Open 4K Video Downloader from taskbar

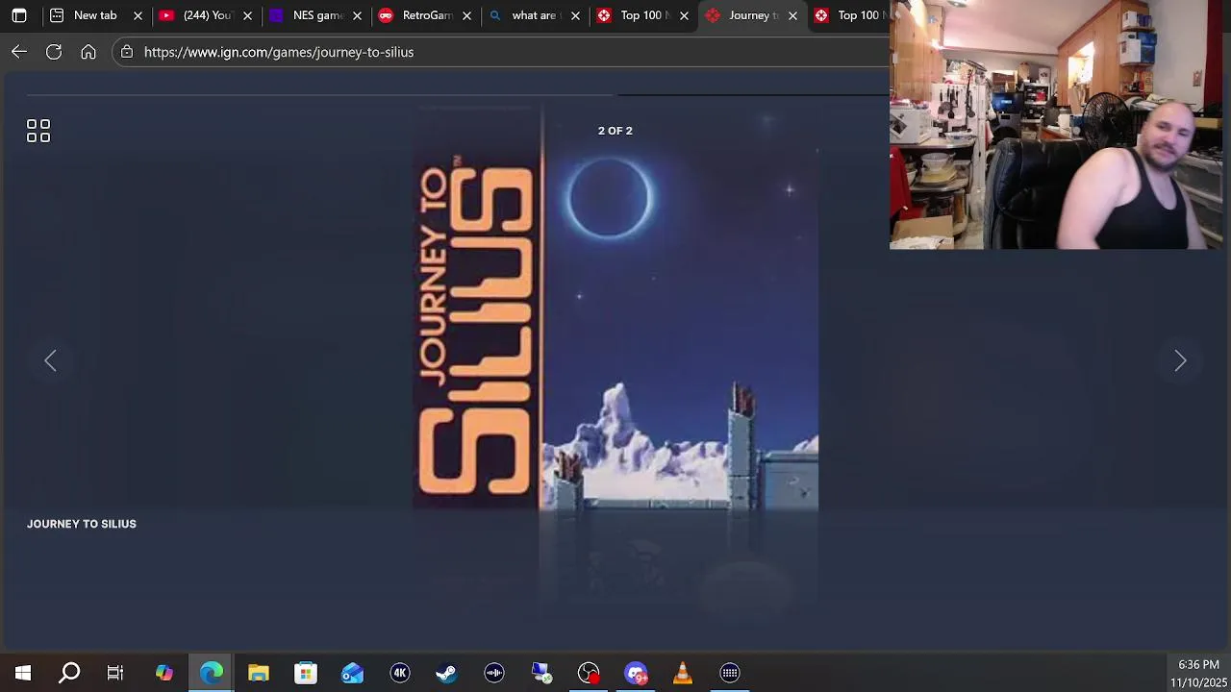pos(400,673)
